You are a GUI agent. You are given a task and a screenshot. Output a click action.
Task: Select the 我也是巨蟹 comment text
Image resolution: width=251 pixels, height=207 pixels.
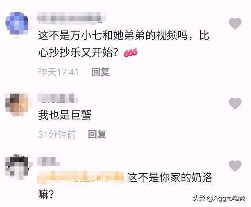(x=65, y=115)
